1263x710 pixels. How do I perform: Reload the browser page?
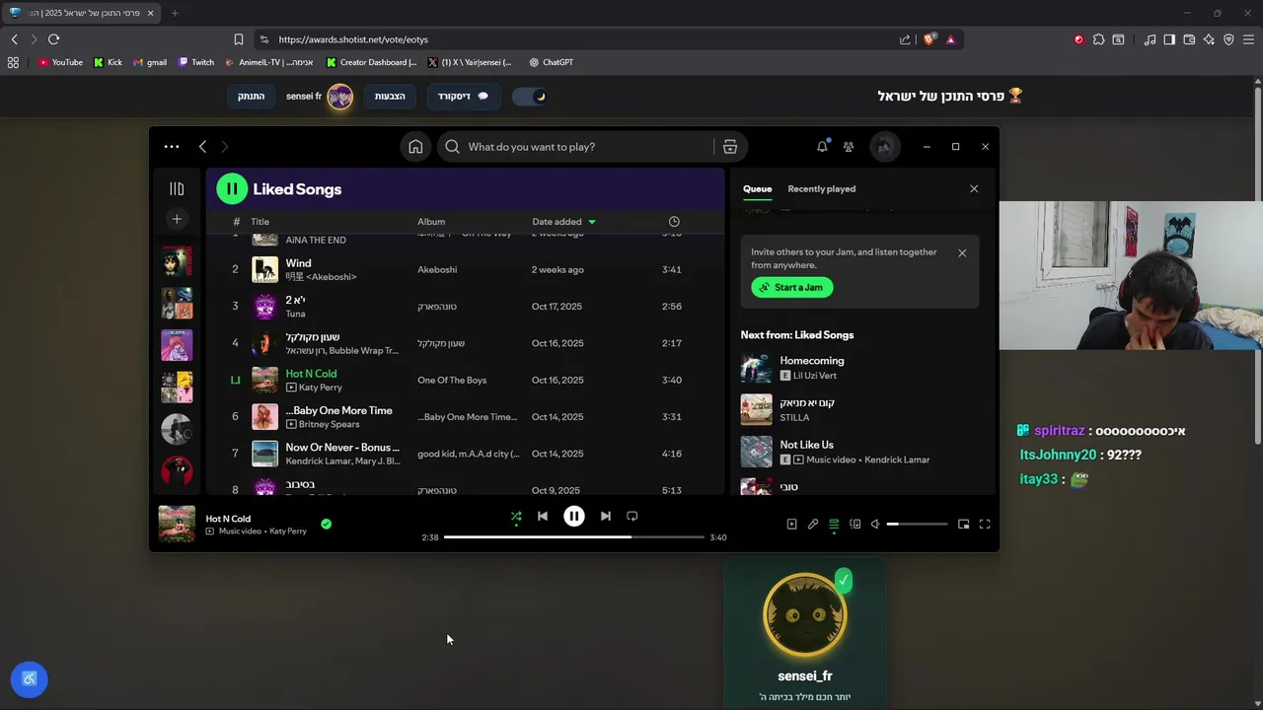coord(53,39)
